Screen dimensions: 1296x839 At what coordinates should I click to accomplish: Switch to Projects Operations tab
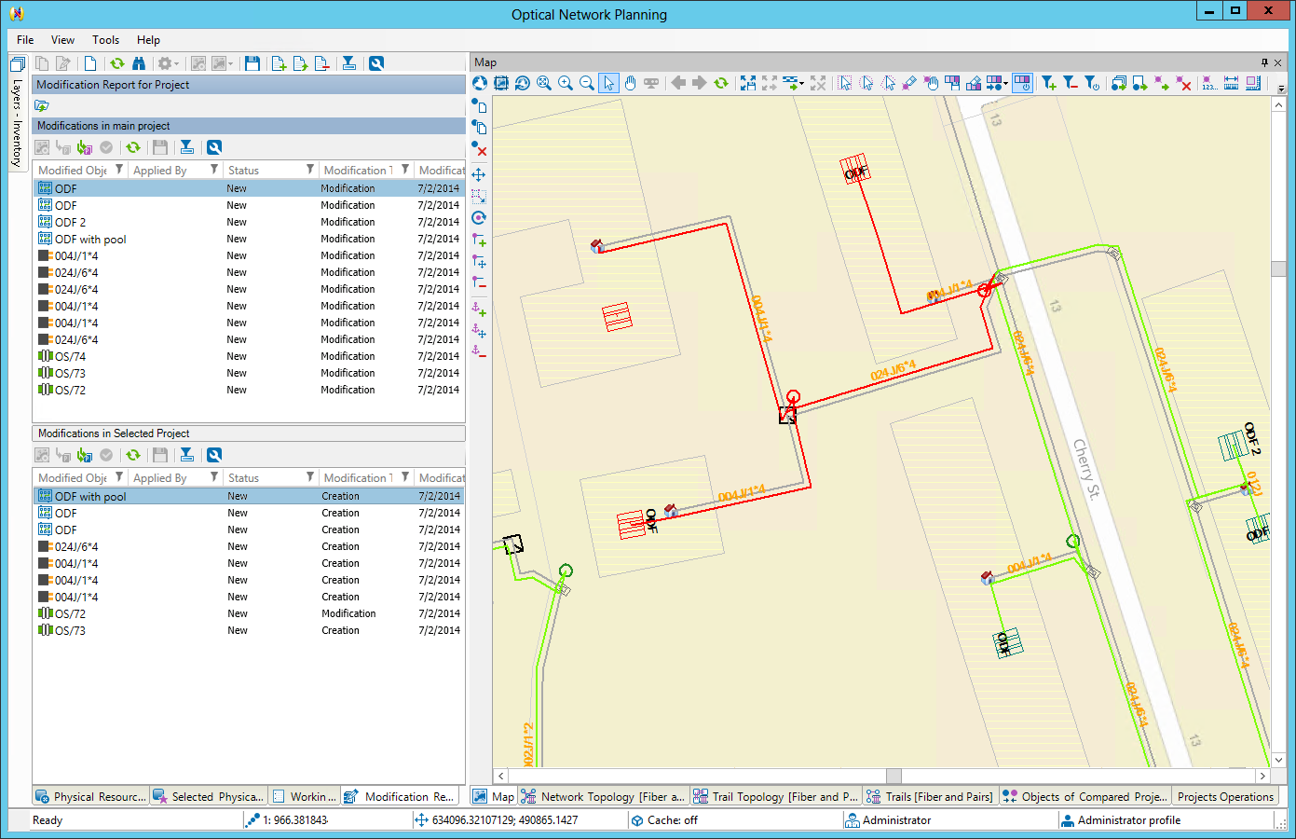1224,796
